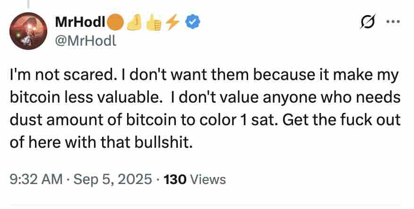The image size is (414, 209).
Task: Click the MrHodl display name
Action: coord(82,21)
